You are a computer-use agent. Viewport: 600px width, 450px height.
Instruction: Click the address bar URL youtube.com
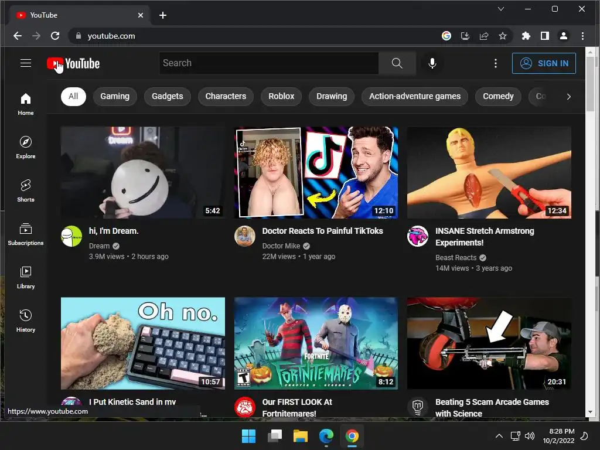click(111, 36)
